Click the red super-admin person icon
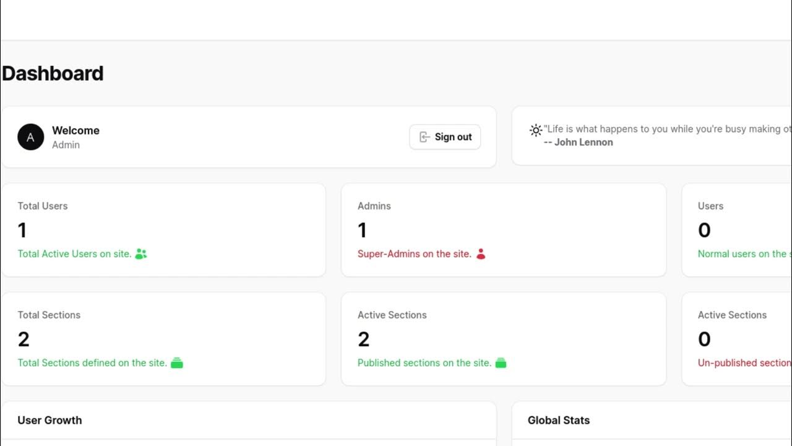Viewport: 792px width, 446px height. pyautogui.click(x=481, y=254)
